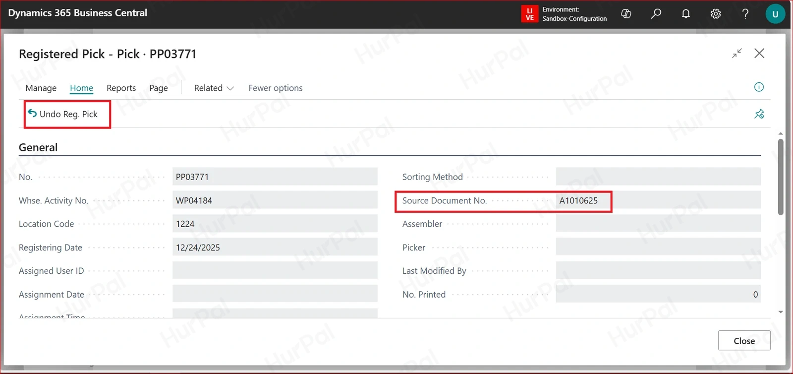
Task: Click Fewer options
Action: (276, 88)
